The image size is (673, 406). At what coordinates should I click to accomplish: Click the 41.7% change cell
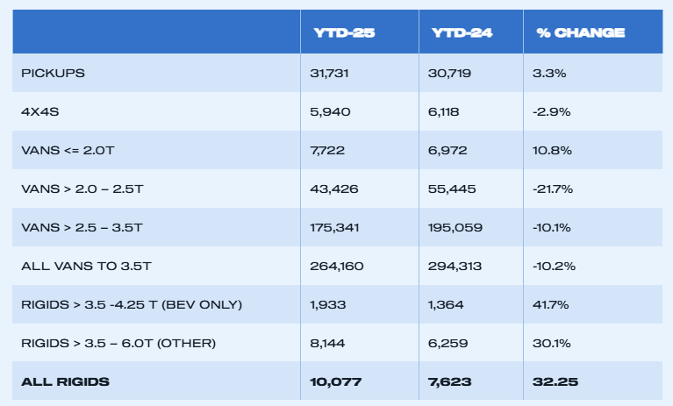point(550,304)
